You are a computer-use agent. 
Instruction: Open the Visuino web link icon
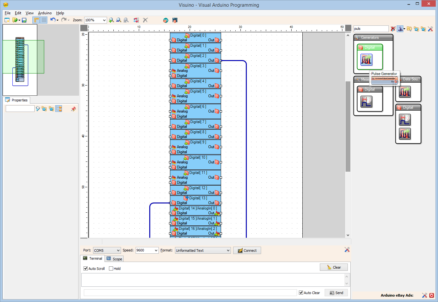click(165, 20)
